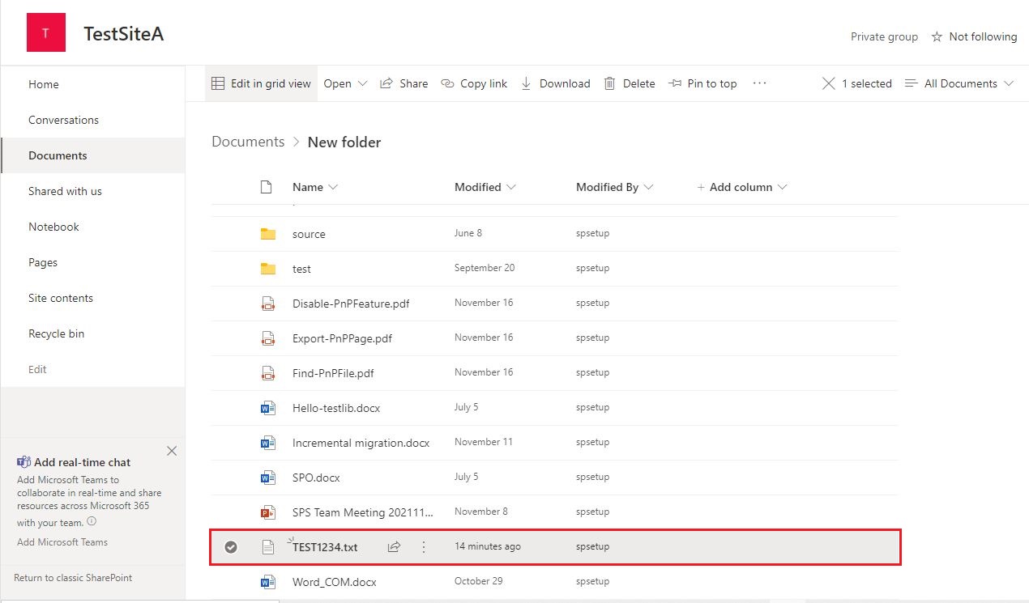The height and width of the screenshot is (603, 1029).
Task: Close the Add real-time chat card
Action: pos(172,451)
